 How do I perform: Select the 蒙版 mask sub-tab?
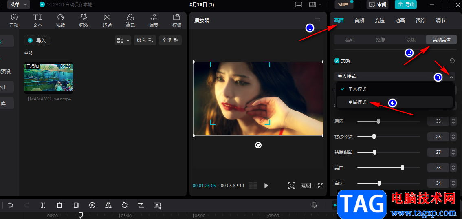click(x=411, y=40)
